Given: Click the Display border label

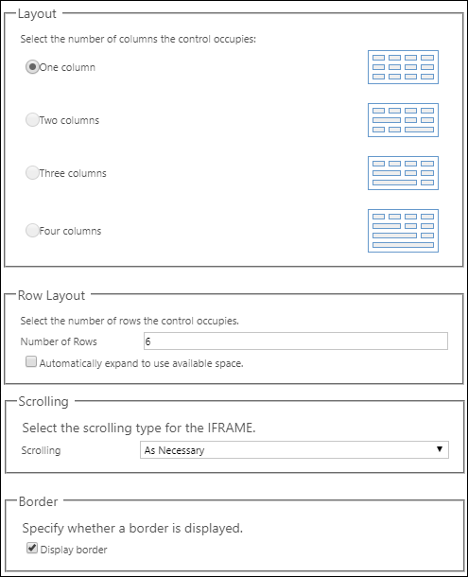Looking at the screenshot, I should click(74, 550).
